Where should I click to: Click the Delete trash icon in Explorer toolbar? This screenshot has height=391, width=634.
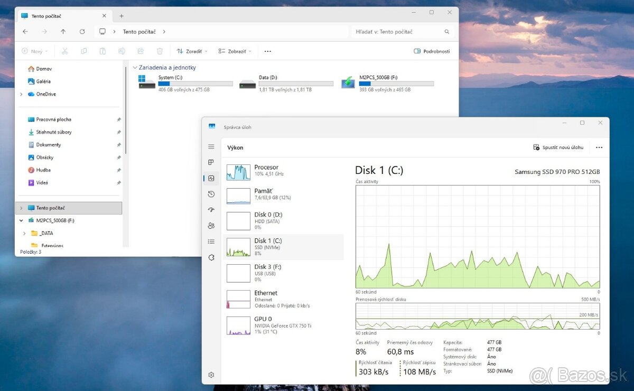tap(160, 51)
